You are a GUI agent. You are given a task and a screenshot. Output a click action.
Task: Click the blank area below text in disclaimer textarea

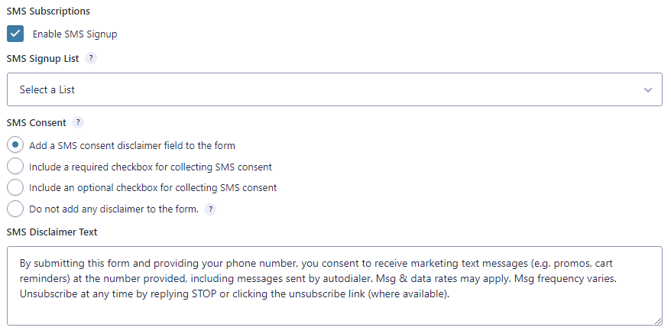pos(335,313)
